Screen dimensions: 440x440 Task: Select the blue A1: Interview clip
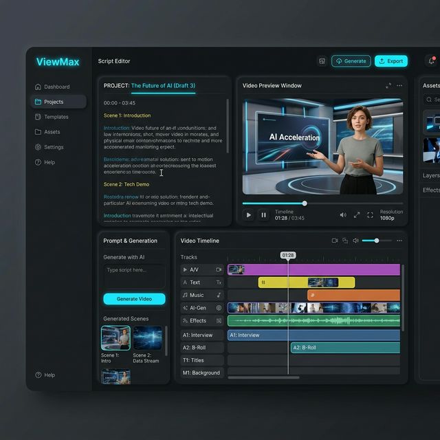tap(313, 335)
